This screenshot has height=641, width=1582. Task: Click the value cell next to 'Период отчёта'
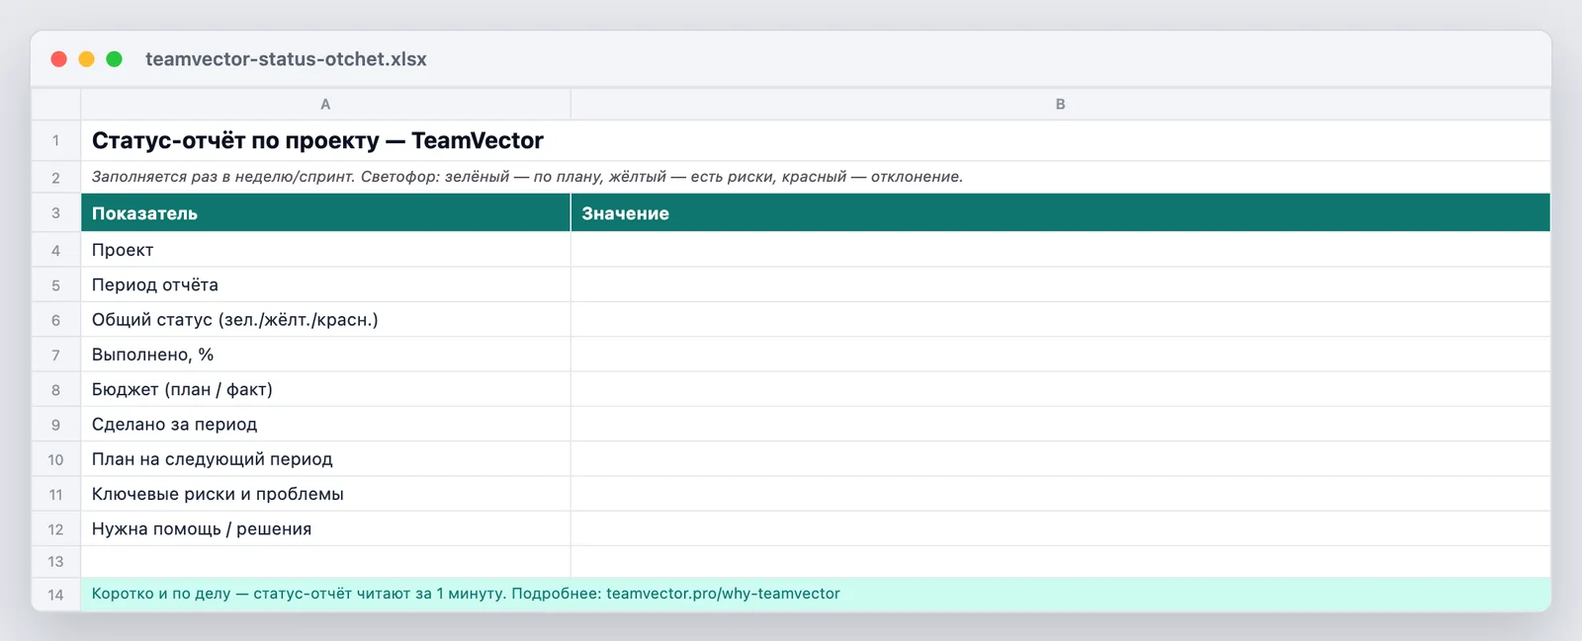click(x=1060, y=284)
